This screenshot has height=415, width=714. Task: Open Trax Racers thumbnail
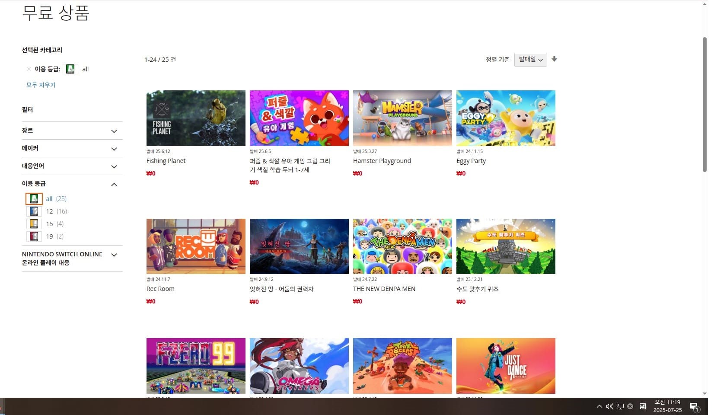coord(402,366)
